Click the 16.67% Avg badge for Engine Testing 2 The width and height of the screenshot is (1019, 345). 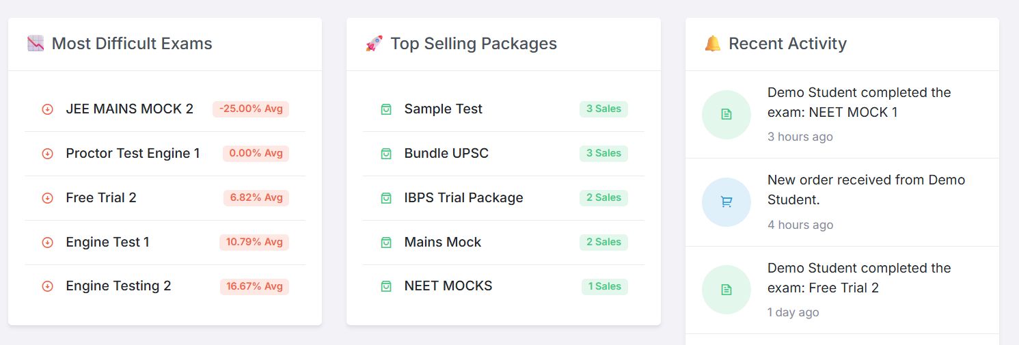pos(254,286)
